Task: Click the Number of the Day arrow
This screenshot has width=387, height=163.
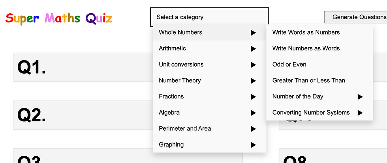Action: coord(360,97)
